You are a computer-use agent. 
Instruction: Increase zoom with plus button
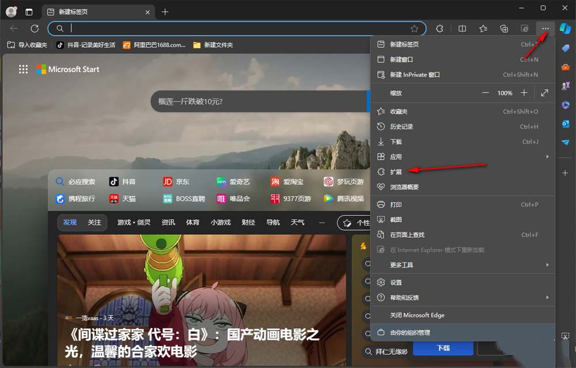click(524, 93)
